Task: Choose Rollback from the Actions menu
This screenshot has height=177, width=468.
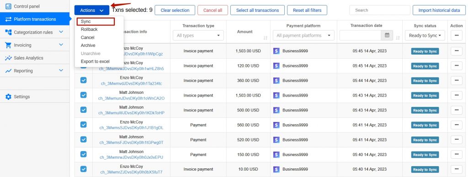Action: tap(89, 30)
